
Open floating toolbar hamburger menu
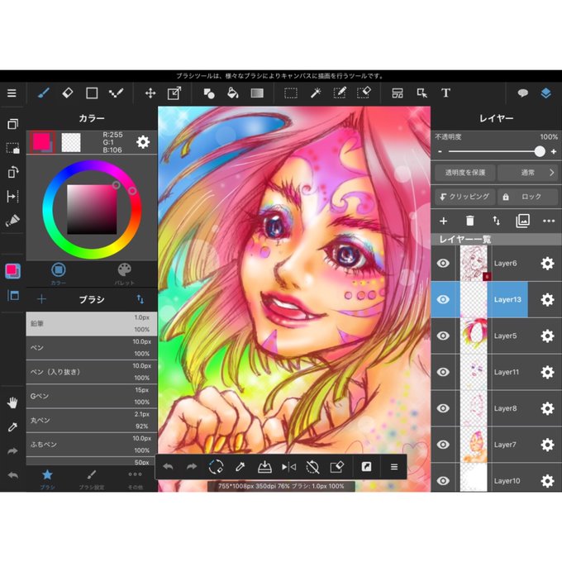[x=394, y=467]
